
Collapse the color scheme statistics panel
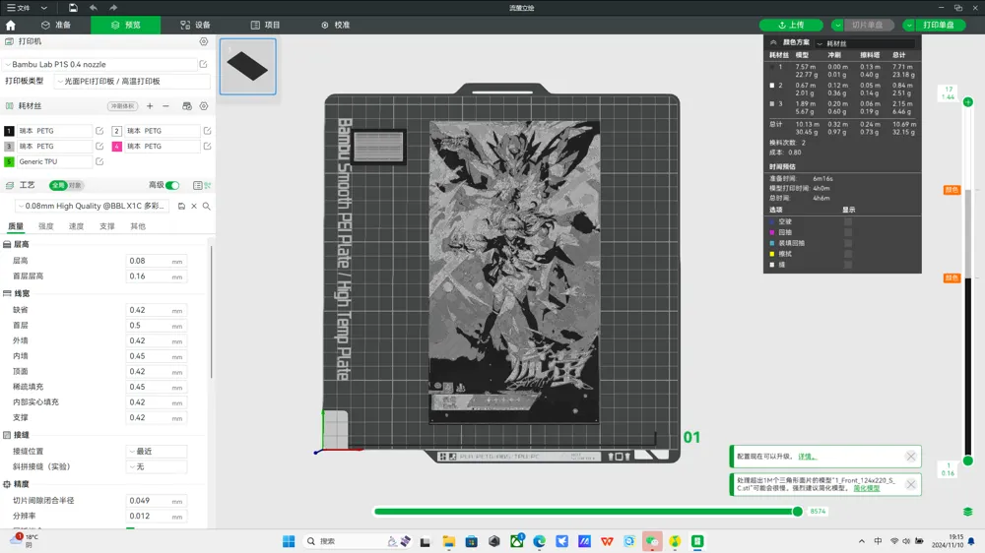tap(773, 42)
